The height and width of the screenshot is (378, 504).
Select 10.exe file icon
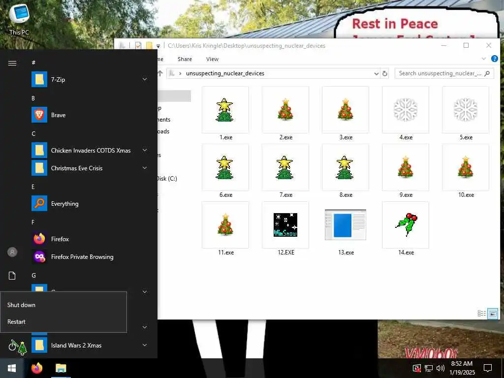coord(466,168)
